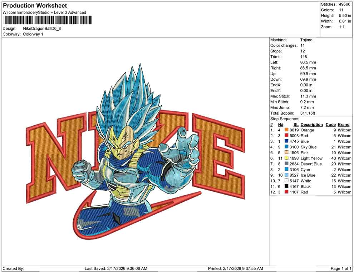Click the Stitches count value 49566

coord(345,4)
